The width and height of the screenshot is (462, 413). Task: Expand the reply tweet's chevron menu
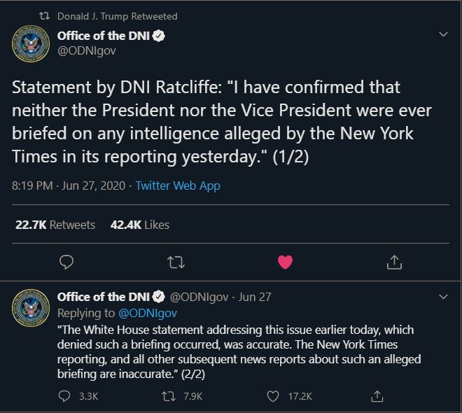coord(443,297)
